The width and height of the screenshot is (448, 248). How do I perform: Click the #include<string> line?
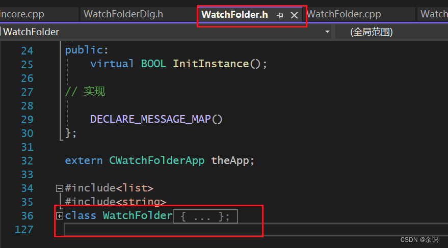tap(115, 202)
